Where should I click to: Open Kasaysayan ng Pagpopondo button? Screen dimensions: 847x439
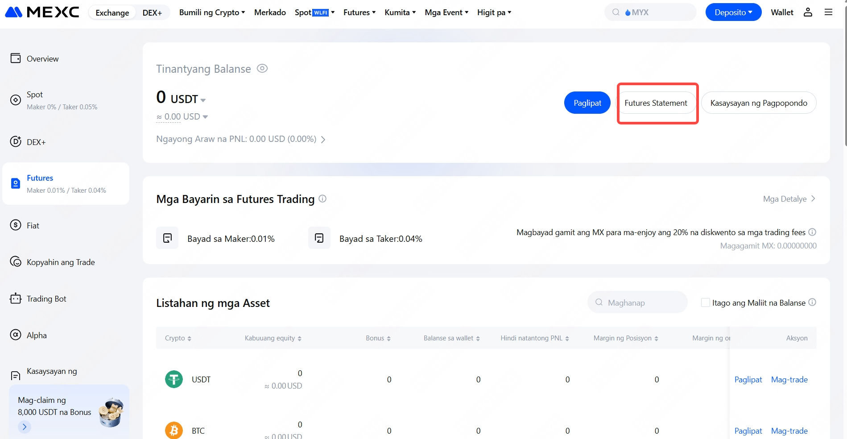[x=759, y=103]
